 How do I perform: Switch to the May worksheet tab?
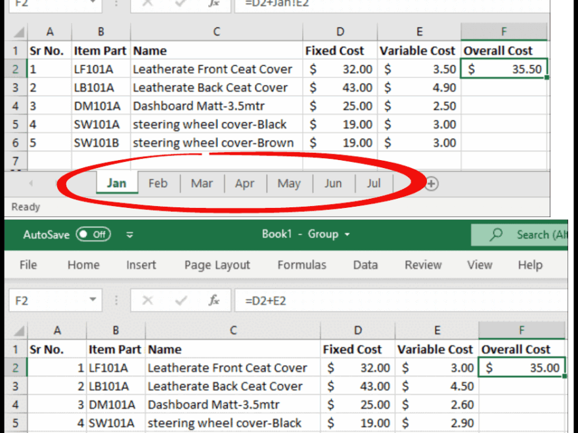pyautogui.click(x=289, y=184)
